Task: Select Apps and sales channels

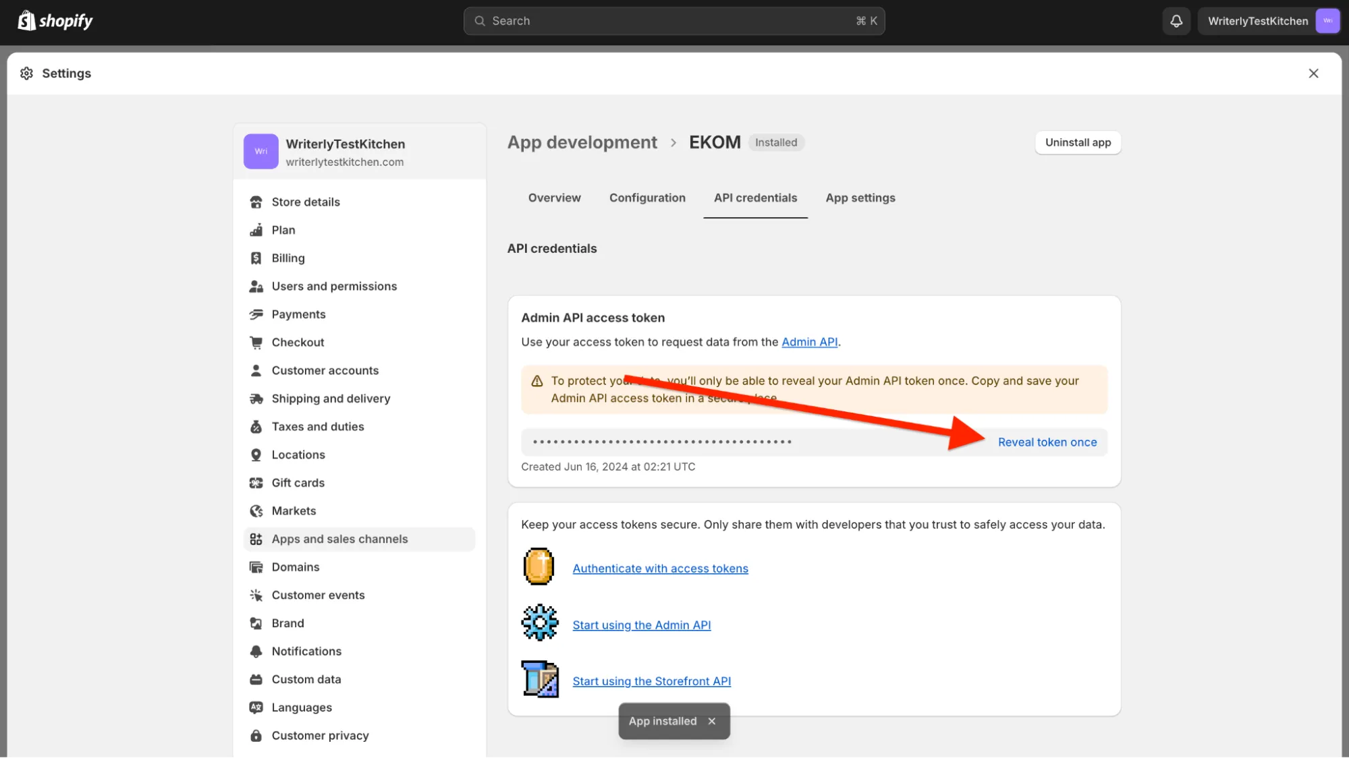Action: point(359,540)
